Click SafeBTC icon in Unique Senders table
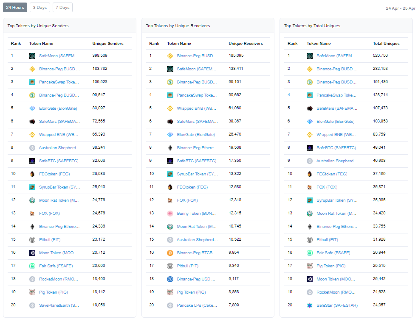Screen dimensions: 418x322 coord(32,161)
